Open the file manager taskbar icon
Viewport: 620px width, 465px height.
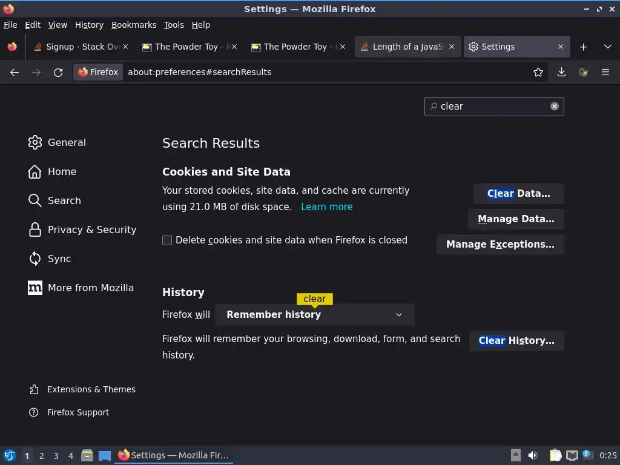point(87,455)
